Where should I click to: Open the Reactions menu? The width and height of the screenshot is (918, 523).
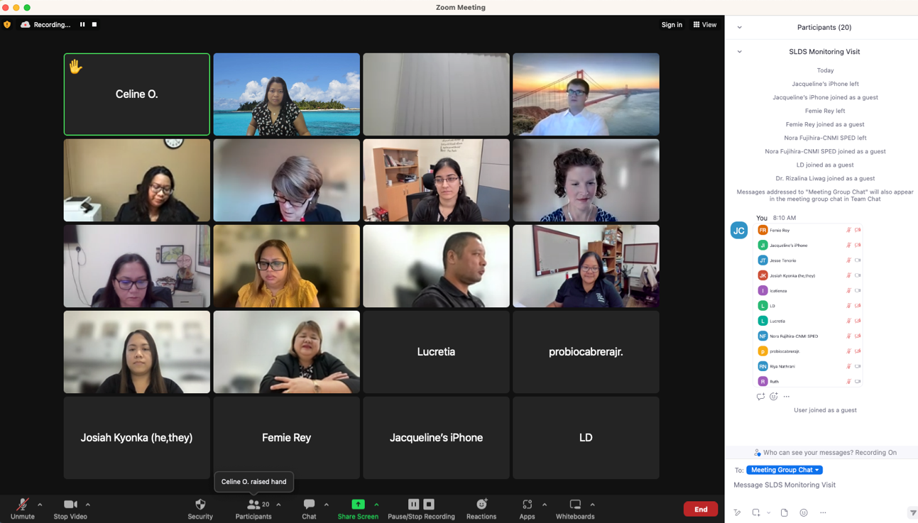[x=481, y=508]
